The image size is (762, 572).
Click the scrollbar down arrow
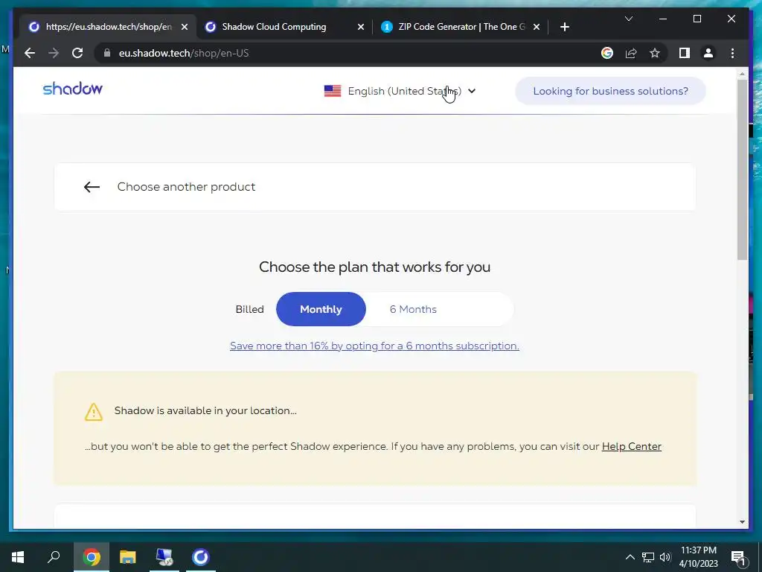742,522
